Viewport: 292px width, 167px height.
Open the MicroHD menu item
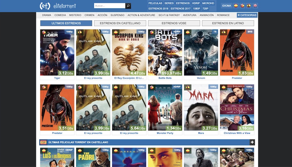coord(208,3)
